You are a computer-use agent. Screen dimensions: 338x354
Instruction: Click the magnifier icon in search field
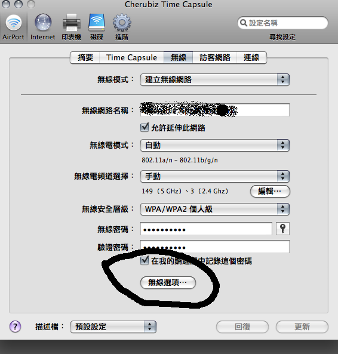pyautogui.click(x=243, y=23)
